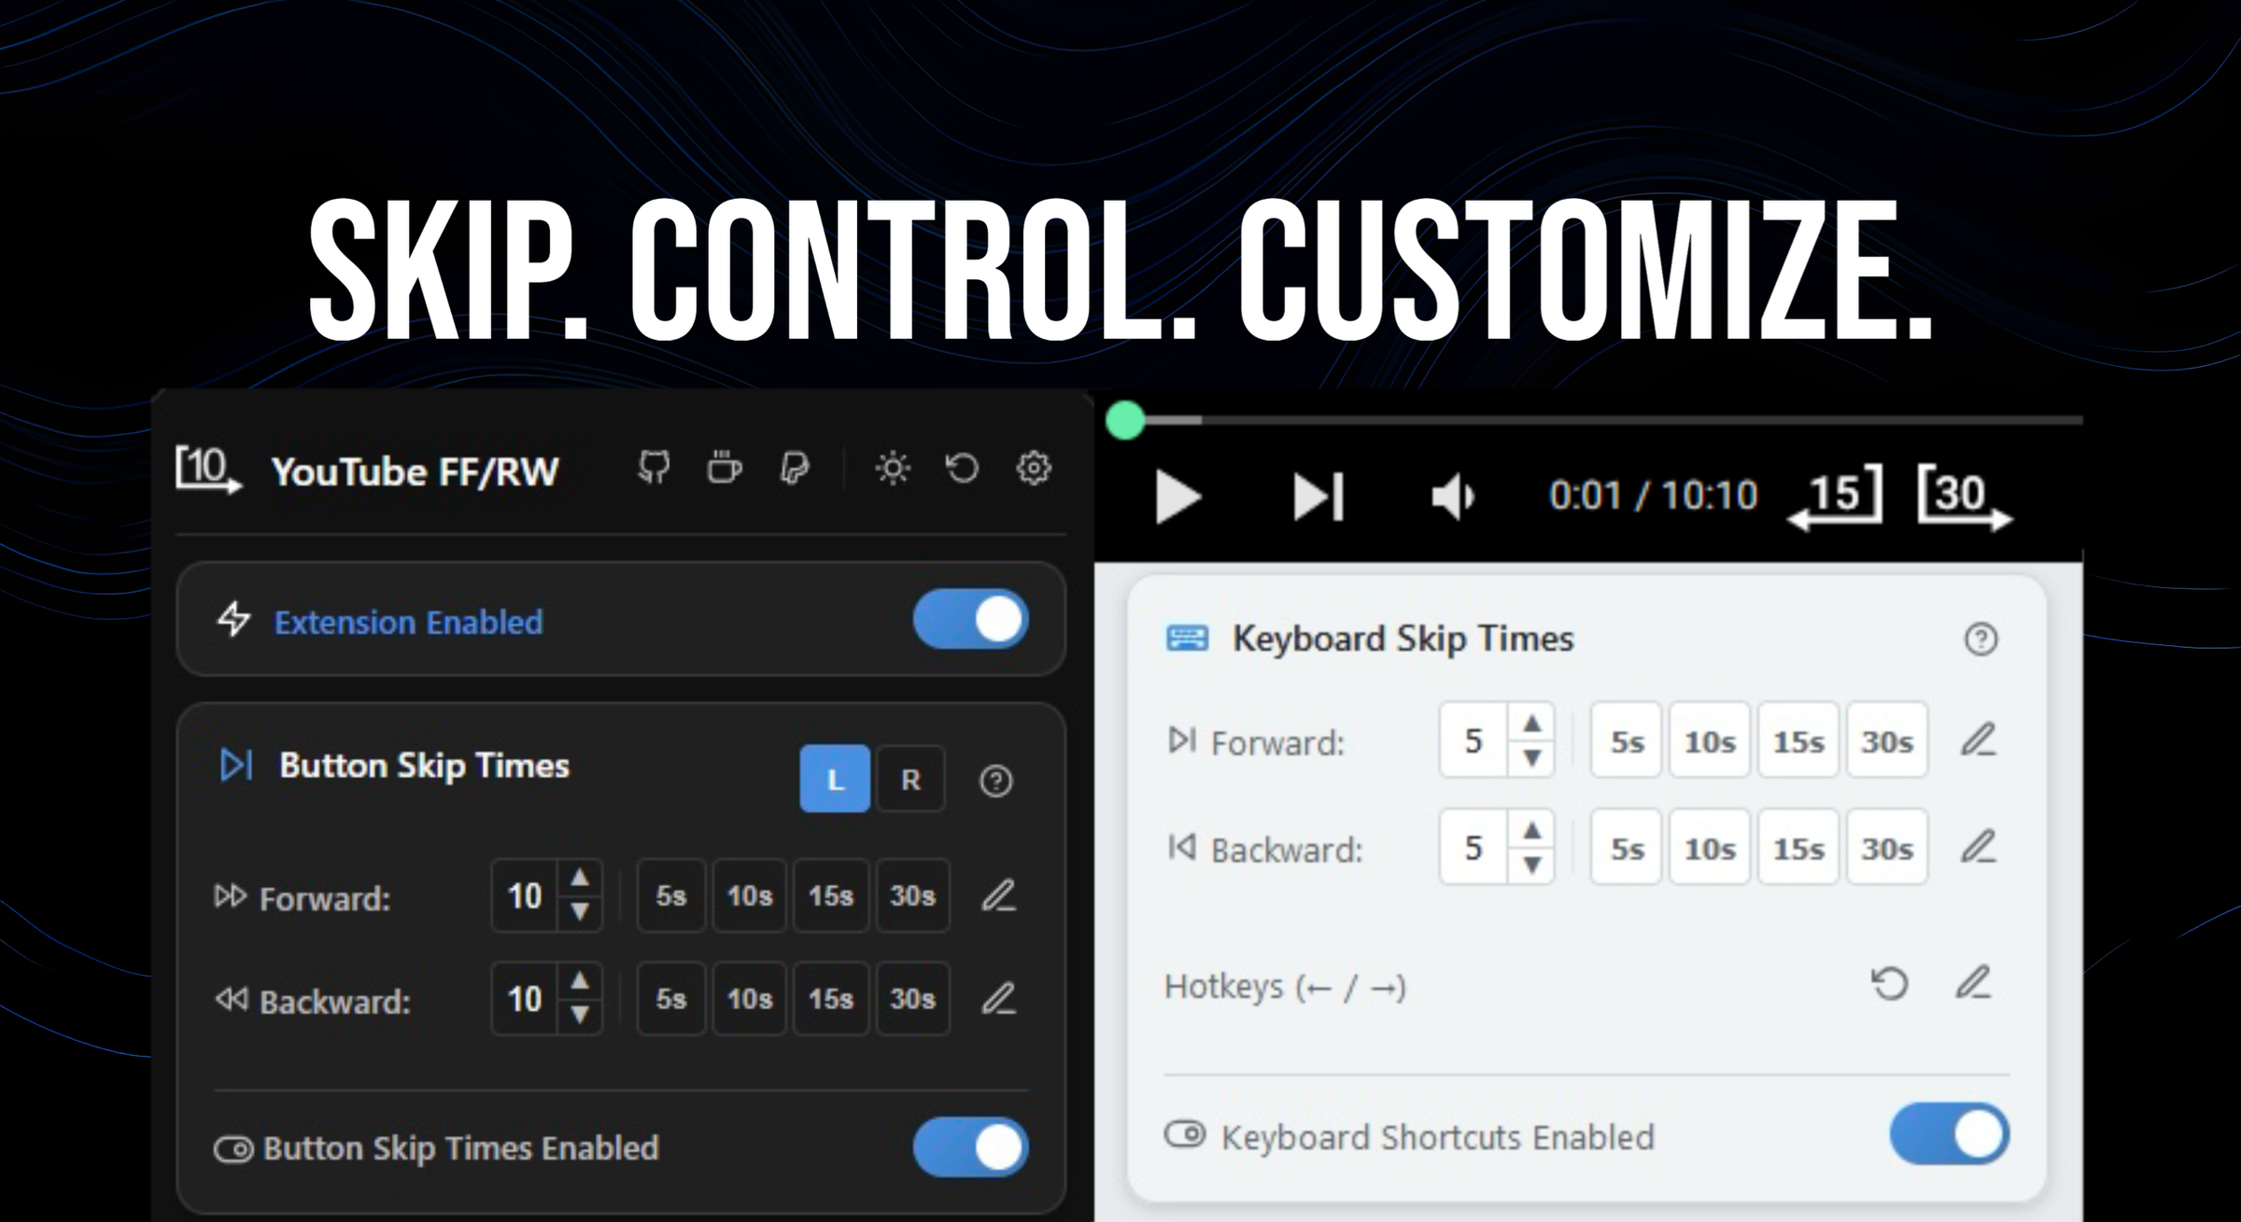The width and height of the screenshot is (2241, 1222).
Task: Mute the video volume
Action: click(x=1453, y=497)
